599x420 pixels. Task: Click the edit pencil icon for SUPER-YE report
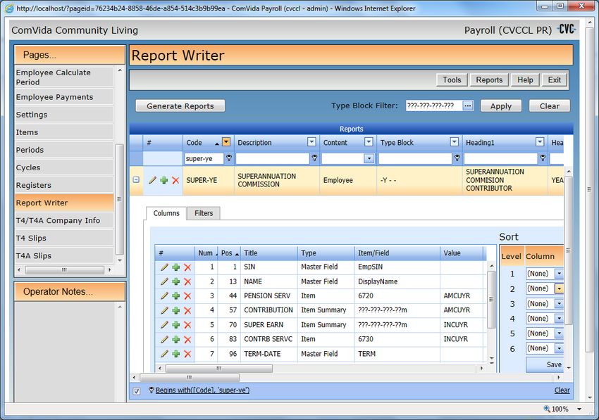(152, 181)
